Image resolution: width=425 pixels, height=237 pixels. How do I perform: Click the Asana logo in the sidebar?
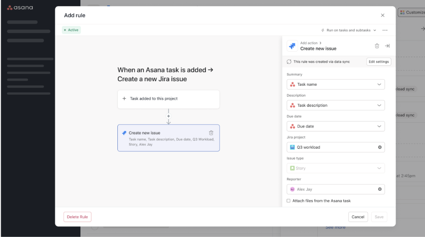pos(20,8)
